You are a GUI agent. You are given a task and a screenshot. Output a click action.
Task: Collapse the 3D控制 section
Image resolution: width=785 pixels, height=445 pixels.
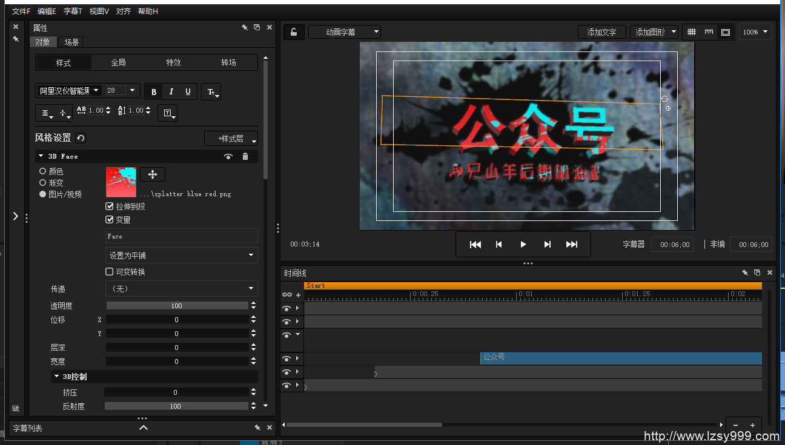(57, 377)
